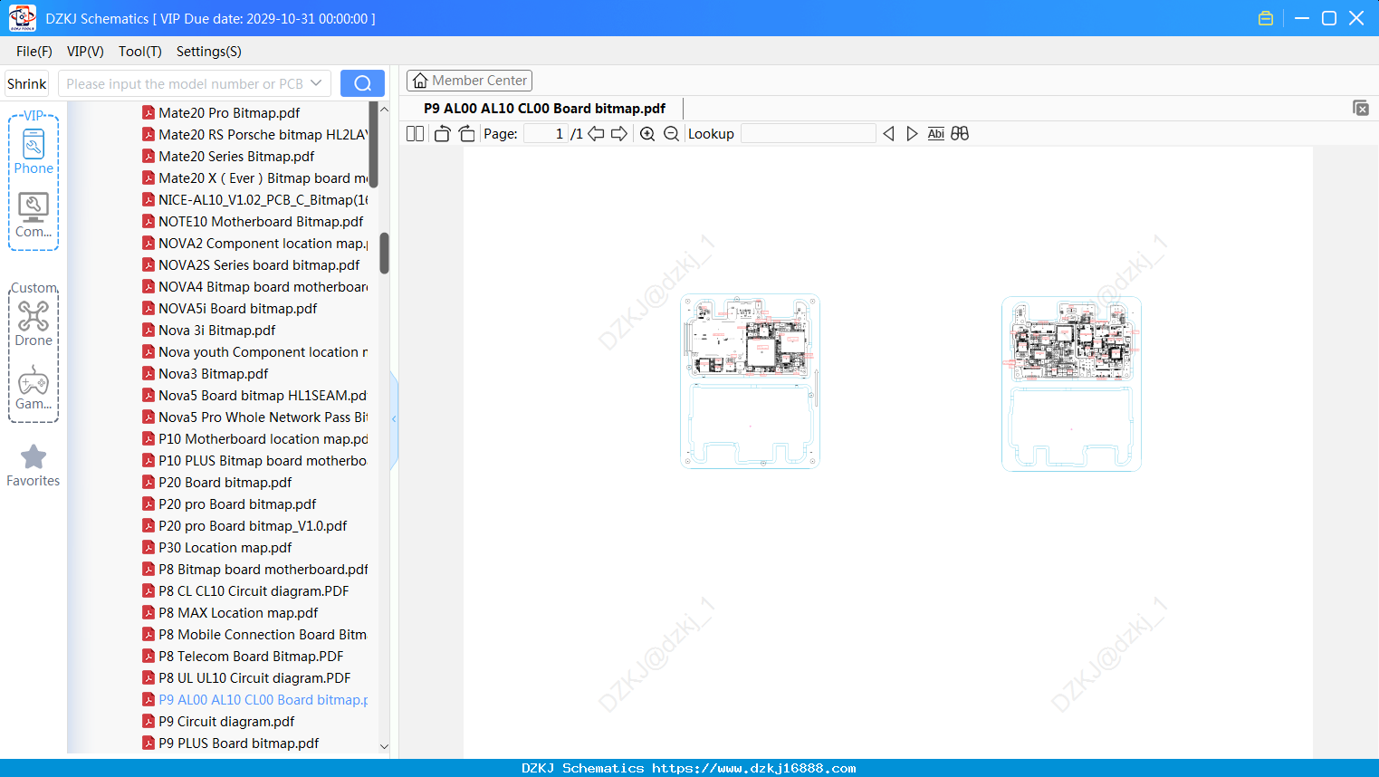This screenshot has height=777, width=1379.
Task: Click the DZKJ app logo
Action: tap(22, 18)
